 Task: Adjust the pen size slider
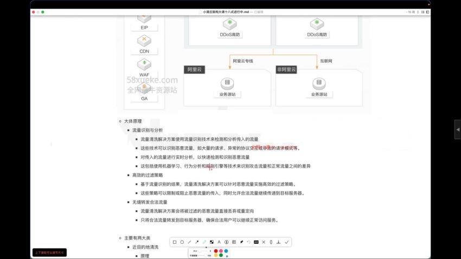tap(203, 251)
